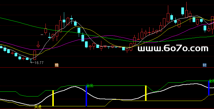
Task: Select the white indicator line's first peak in lower panel
Action: 75,87
